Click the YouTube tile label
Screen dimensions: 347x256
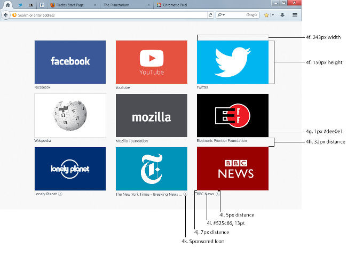(x=123, y=87)
